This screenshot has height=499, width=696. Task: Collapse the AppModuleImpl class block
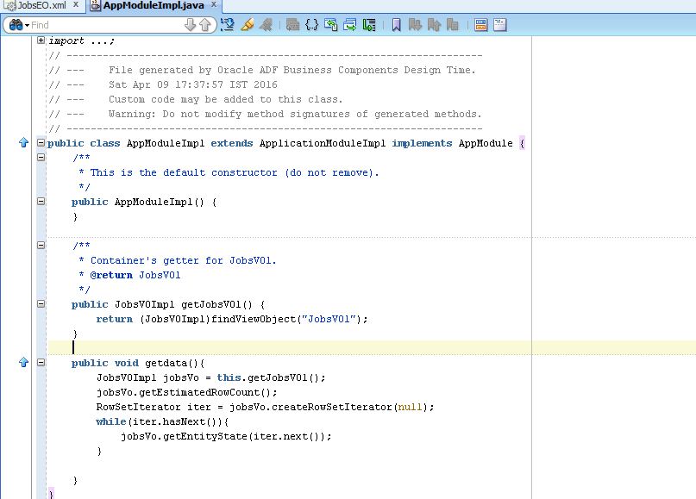coord(40,143)
